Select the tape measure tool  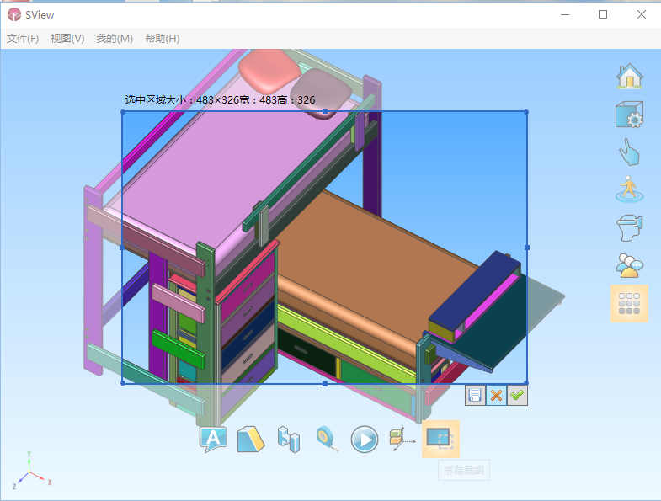pyautogui.click(x=327, y=440)
